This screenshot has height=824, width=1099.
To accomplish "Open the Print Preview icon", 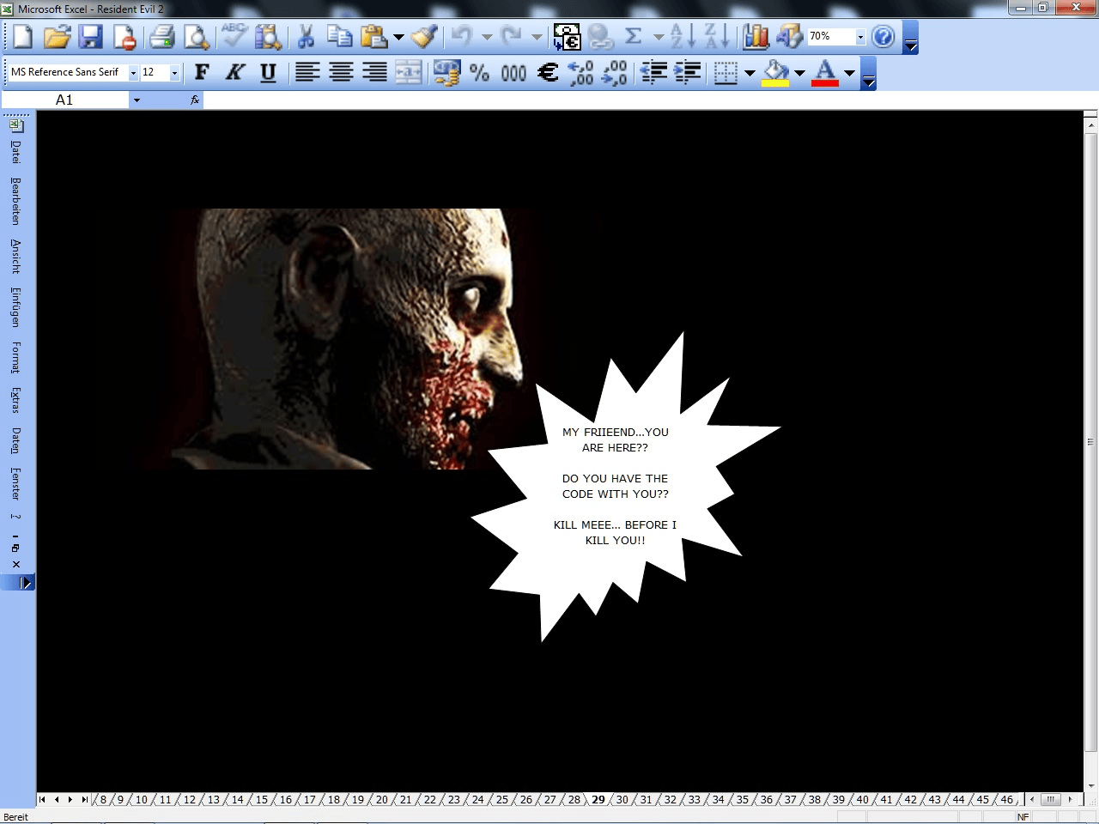I will coord(197,37).
